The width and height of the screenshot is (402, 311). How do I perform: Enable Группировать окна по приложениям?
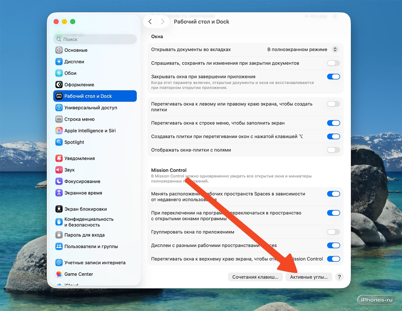click(333, 232)
